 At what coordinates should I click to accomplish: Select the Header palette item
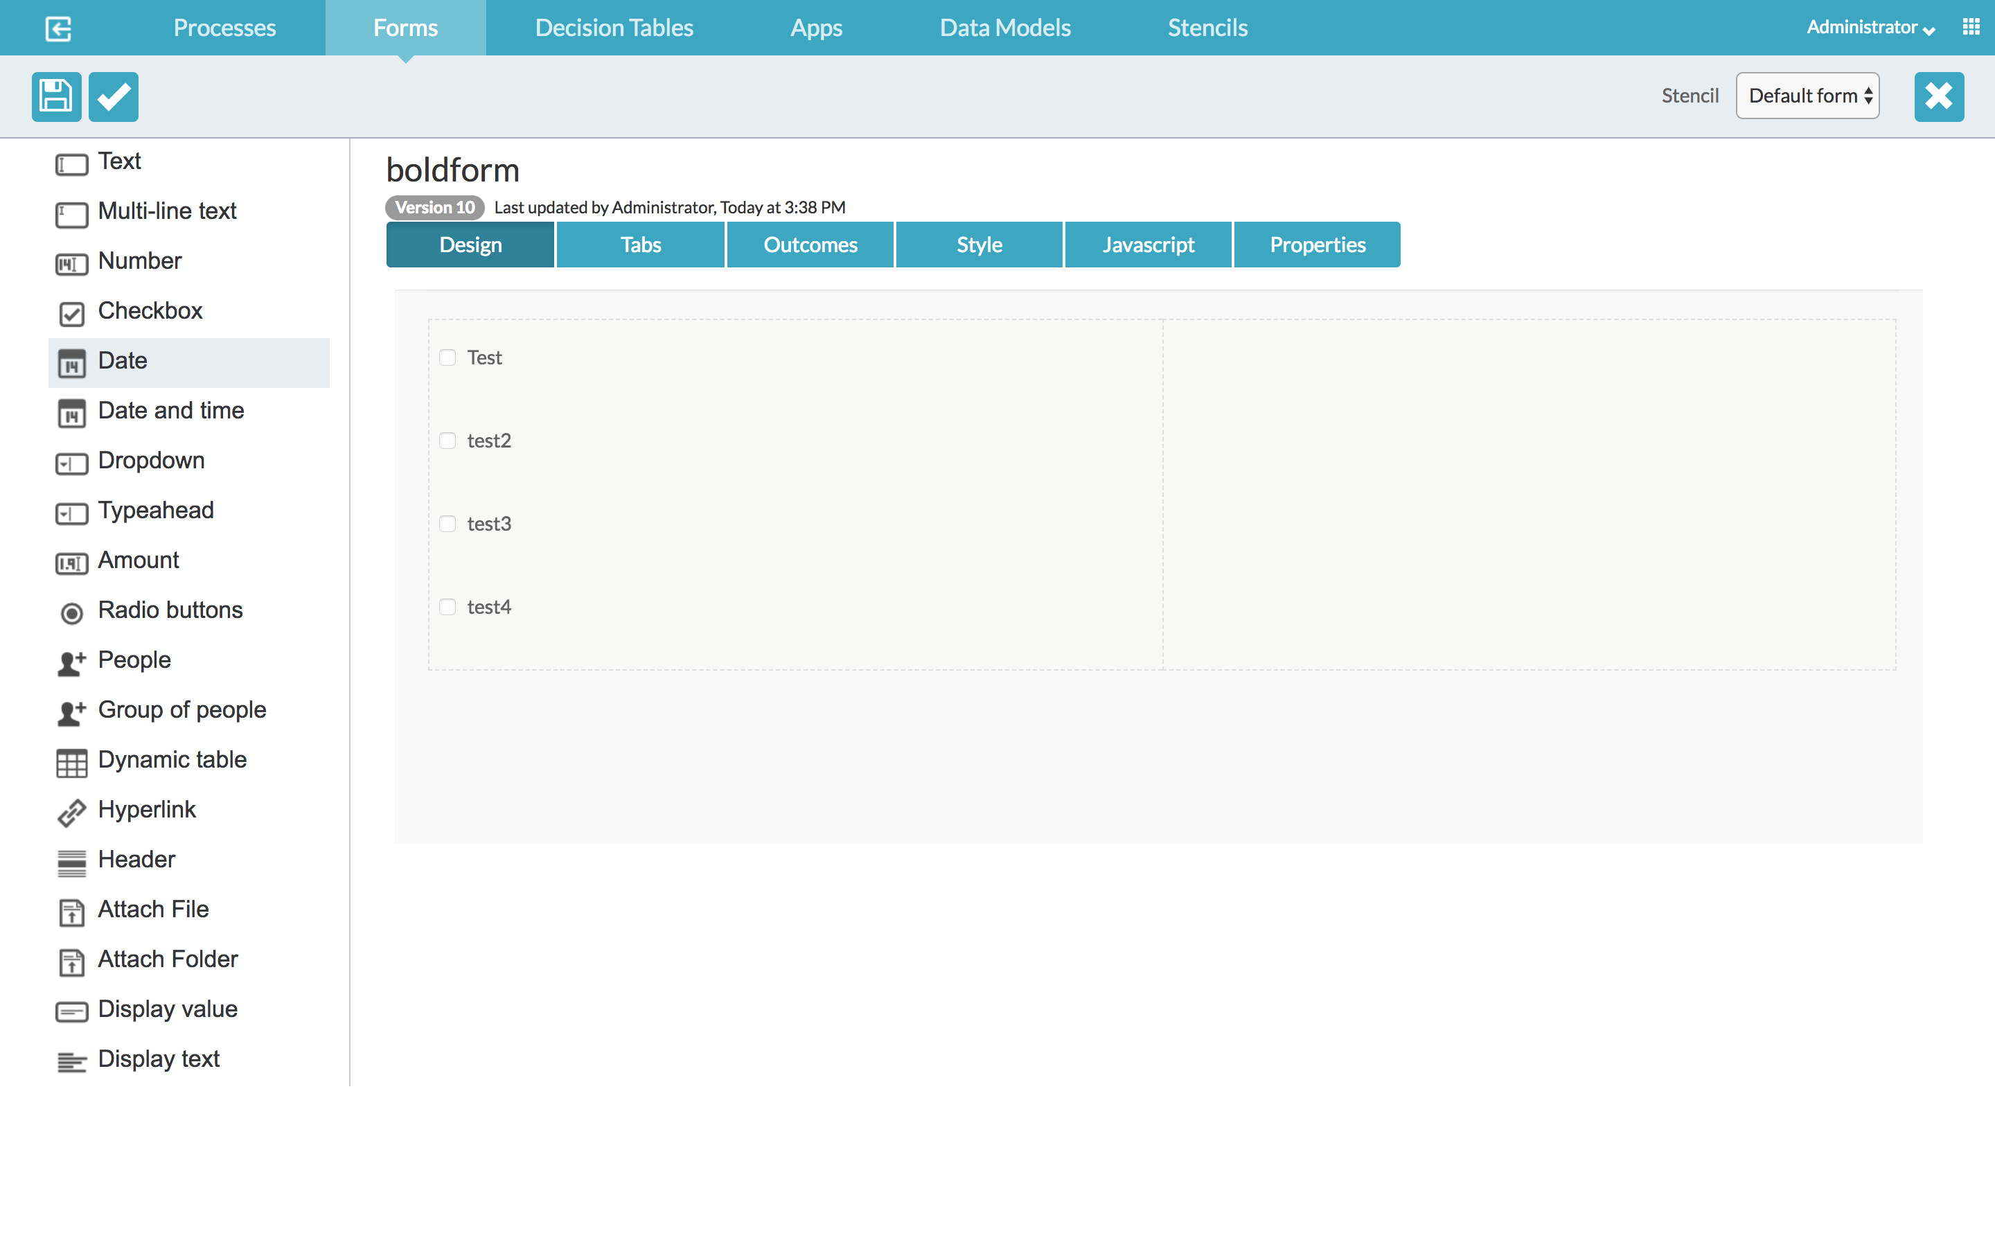(x=189, y=860)
